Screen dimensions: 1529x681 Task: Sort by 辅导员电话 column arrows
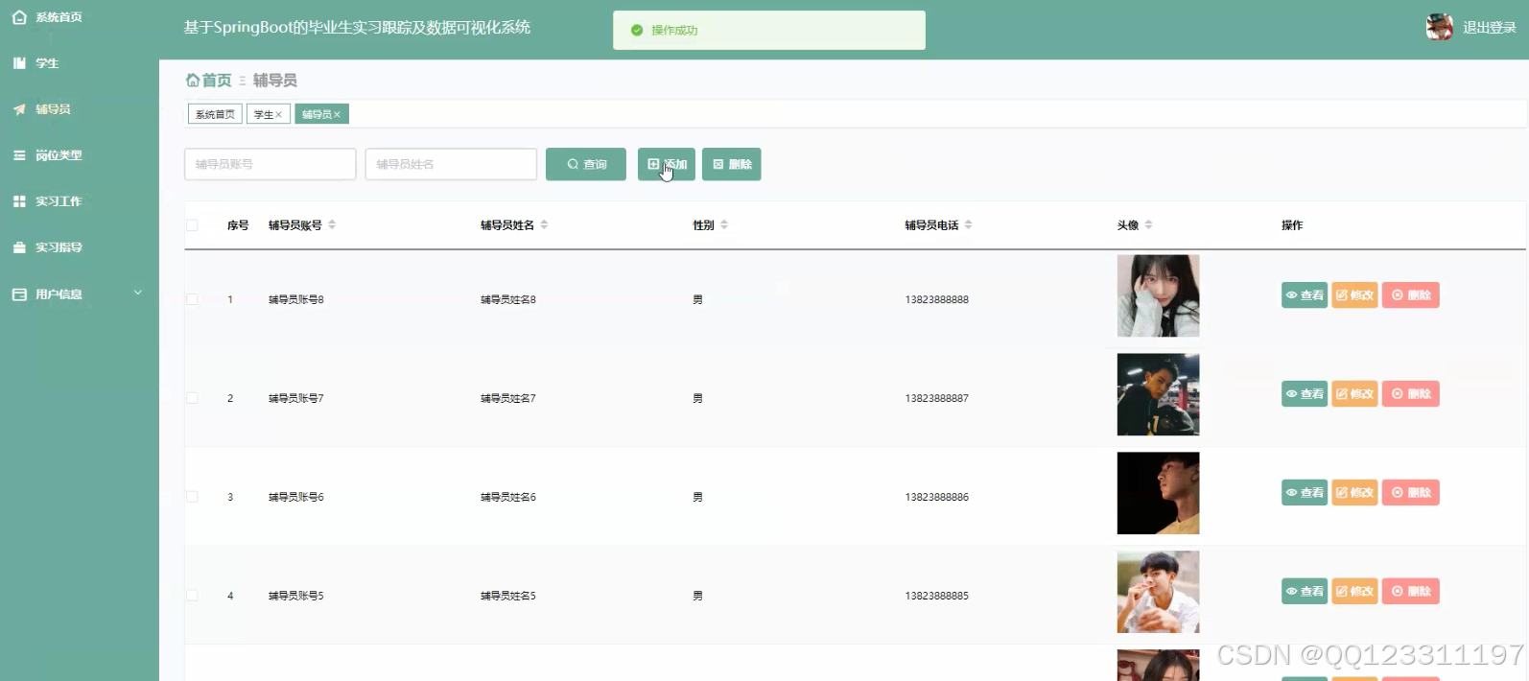click(x=968, y=224)
